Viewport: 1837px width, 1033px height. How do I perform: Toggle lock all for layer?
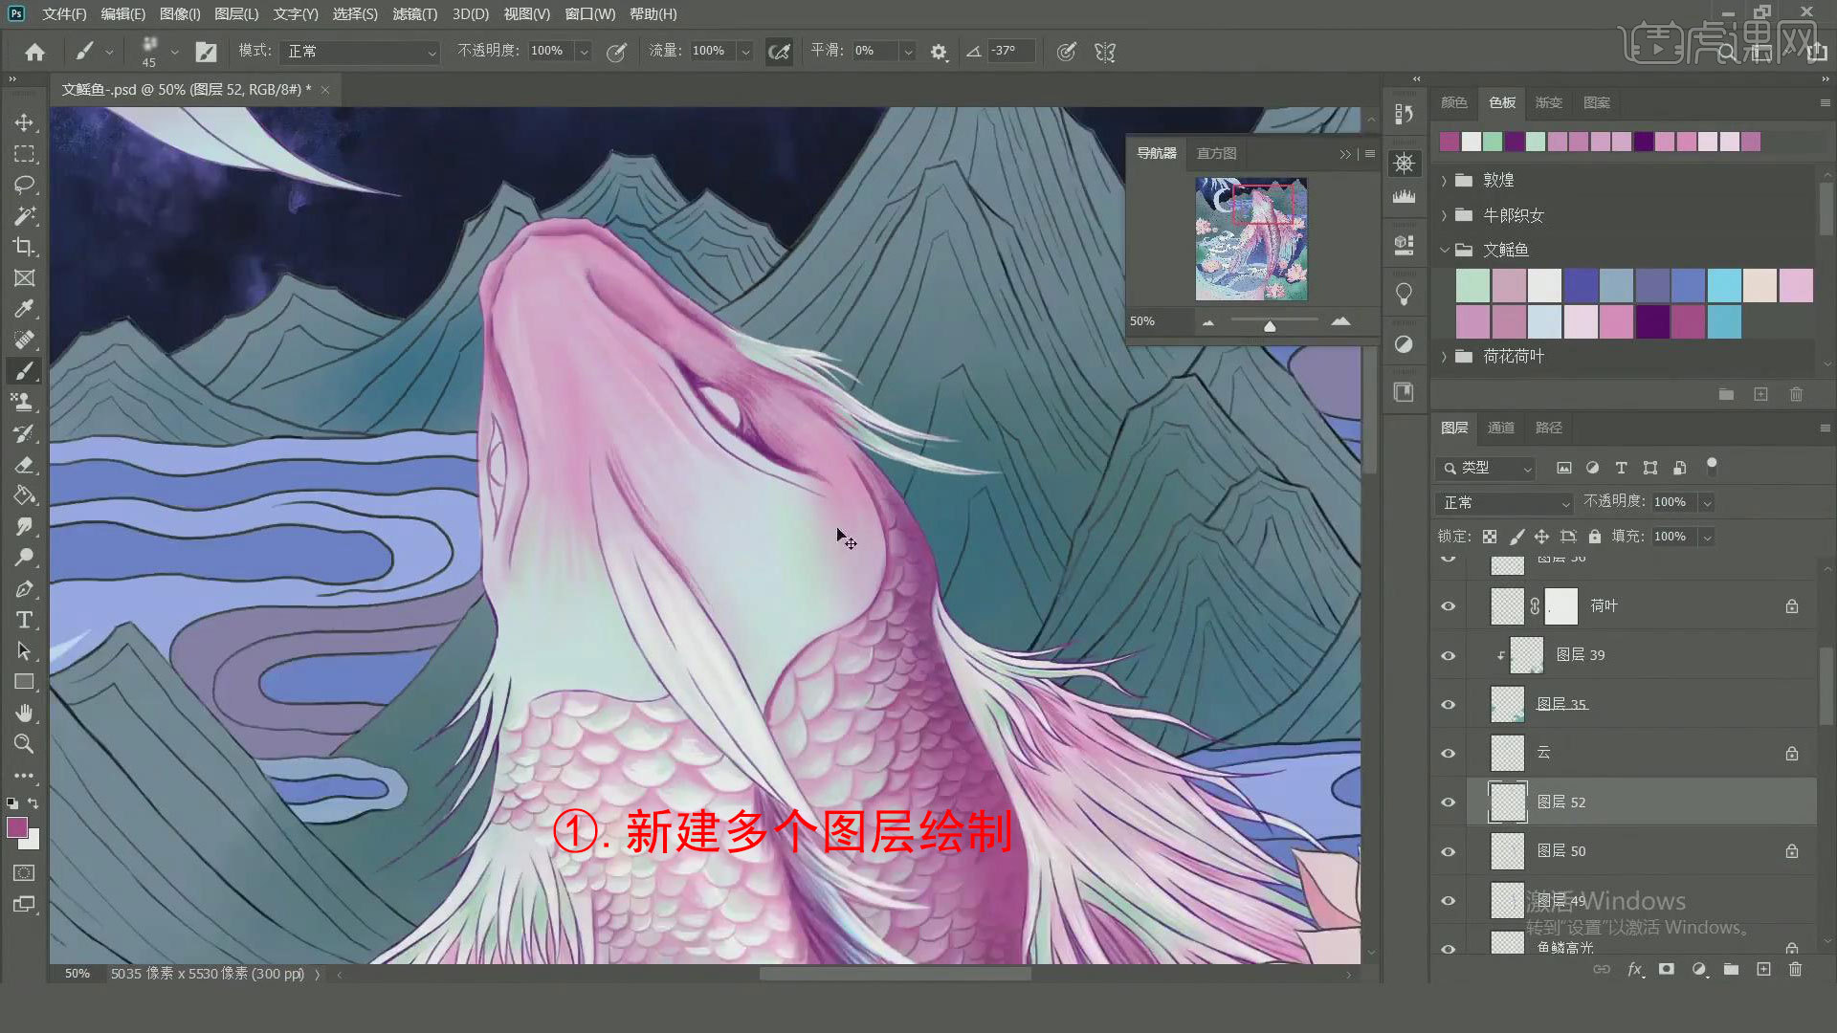pos(1594,537)
